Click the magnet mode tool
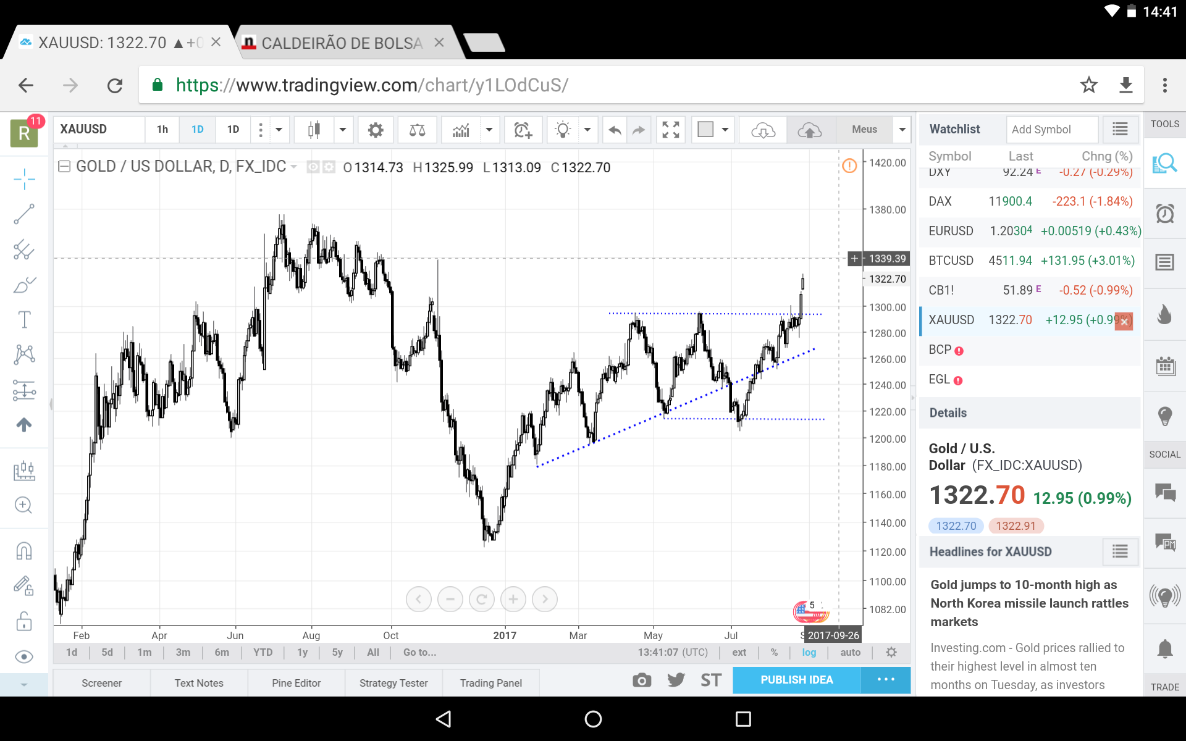The width and height of the screenshot is (1186, 741). click(24, 550)
